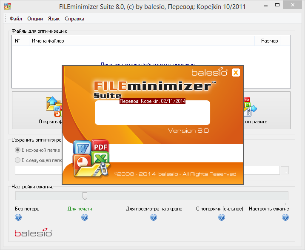This screenshot has width=305, height=250.
Task: Click the optimize and send icon
Action: (x=250, y=107)
